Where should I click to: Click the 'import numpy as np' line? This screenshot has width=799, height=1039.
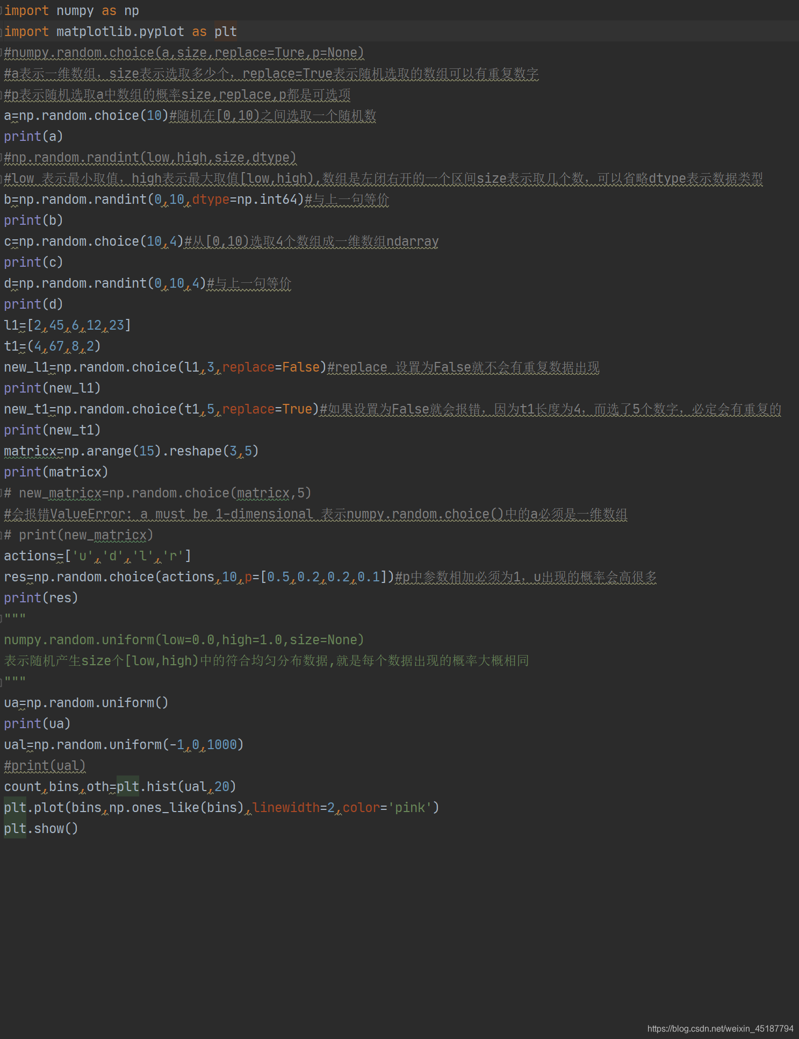(x=71, y=11)
